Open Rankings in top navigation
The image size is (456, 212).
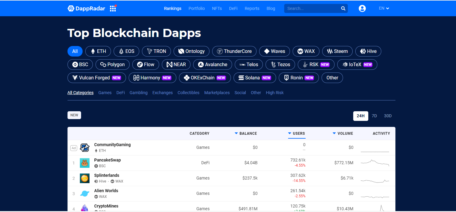[x=173, y=8]
